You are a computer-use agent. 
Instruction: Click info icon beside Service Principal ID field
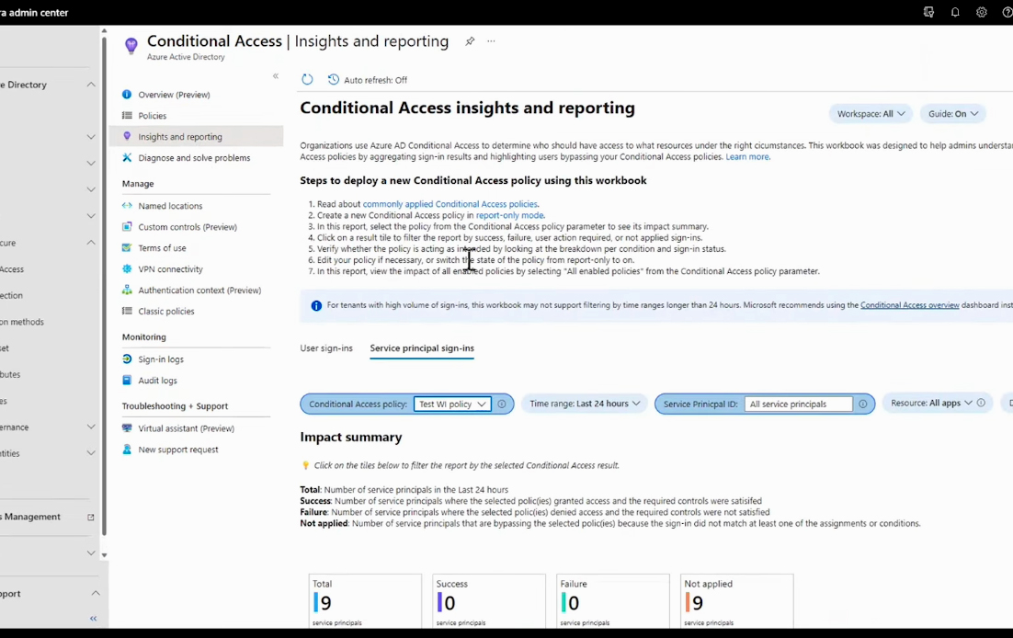(x=862, y=404)
